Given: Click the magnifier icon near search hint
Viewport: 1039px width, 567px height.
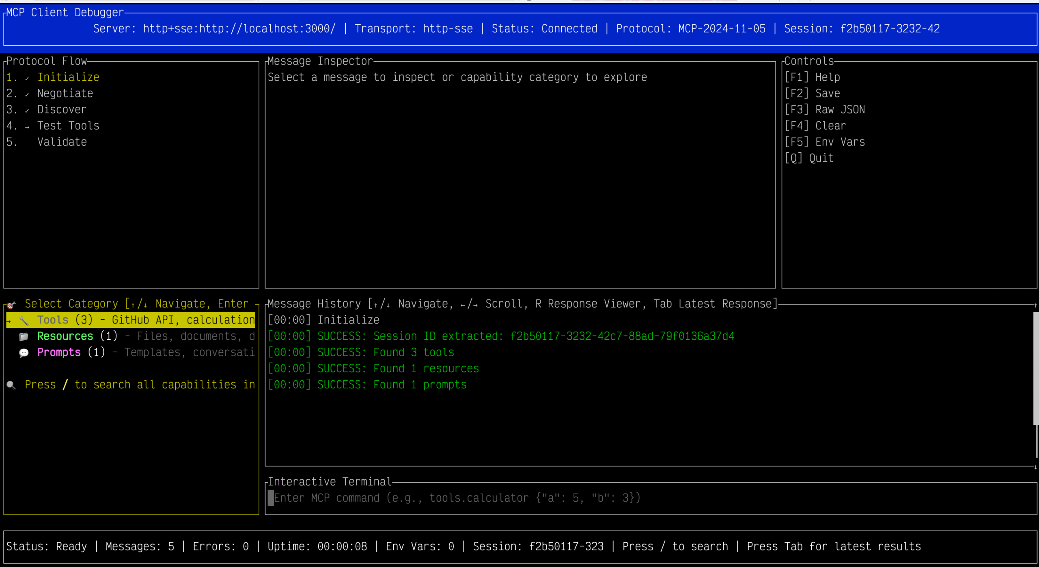Looking at the screenshot, I should click(x=11, y=385).
